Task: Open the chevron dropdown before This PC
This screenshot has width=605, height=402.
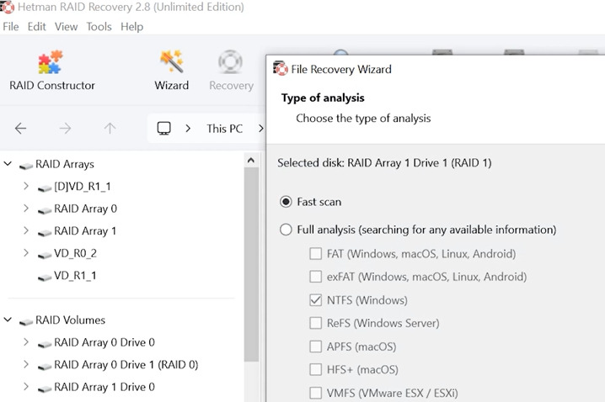Action: coord(188,128)
